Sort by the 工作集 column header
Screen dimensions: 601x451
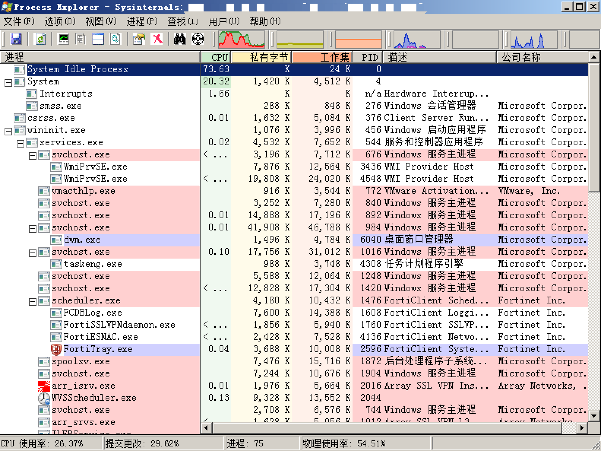pos(322,57)
